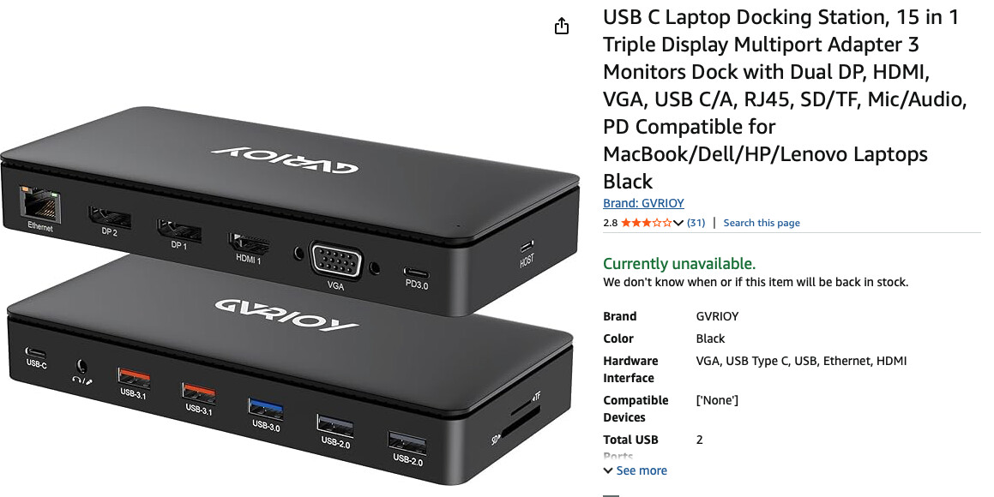
Task: Click the chevron beside See more
Action: pos(608,470)
